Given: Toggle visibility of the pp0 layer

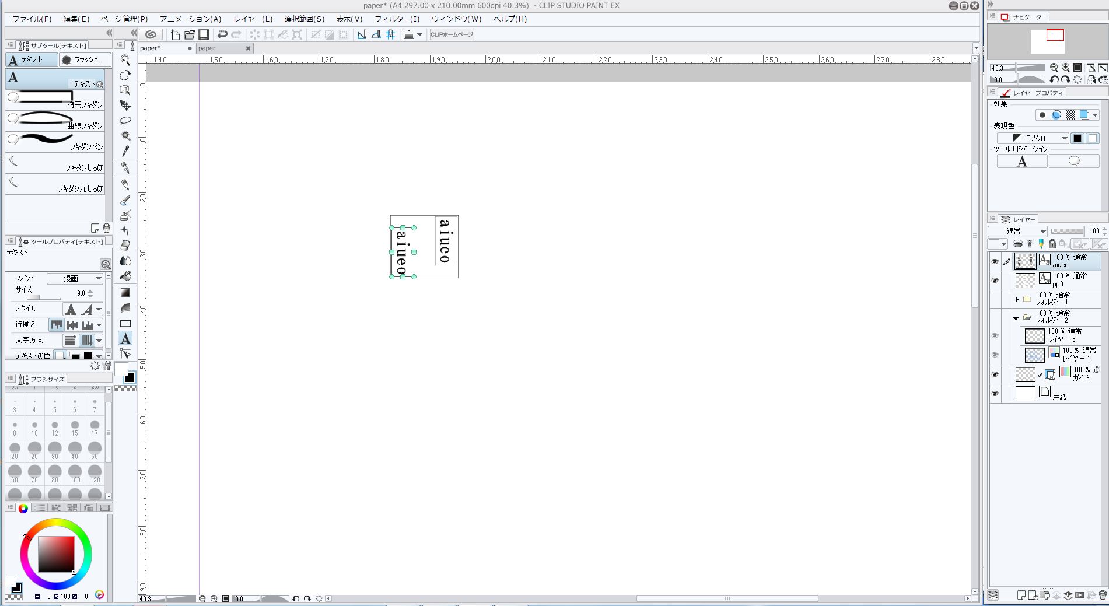Looking at the screenshot, I should click(x=995, y=281).
